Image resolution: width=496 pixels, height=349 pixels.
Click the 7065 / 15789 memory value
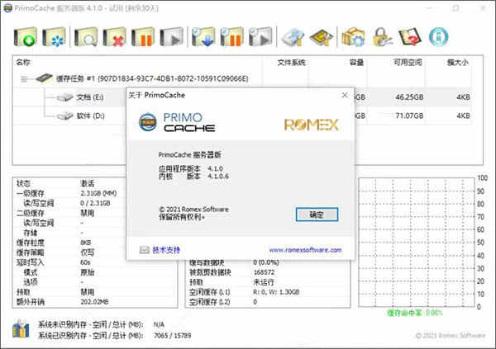[x=173, y=336]
